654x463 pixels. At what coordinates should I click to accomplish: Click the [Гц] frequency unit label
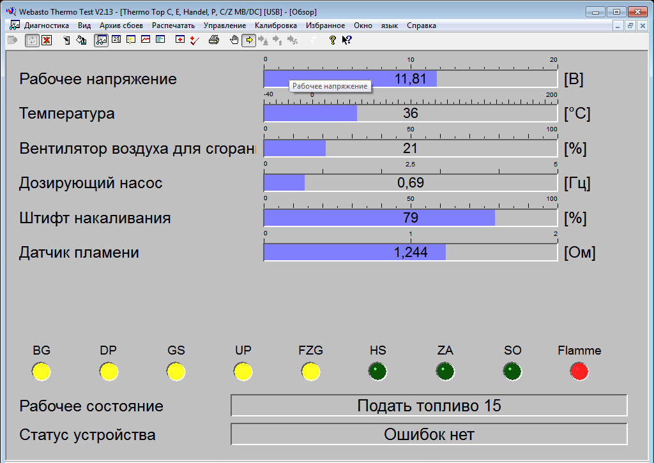[577, 183]
